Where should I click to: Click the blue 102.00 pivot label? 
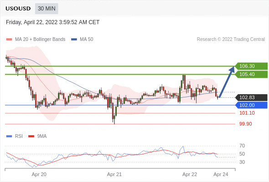tap(251, 105)
